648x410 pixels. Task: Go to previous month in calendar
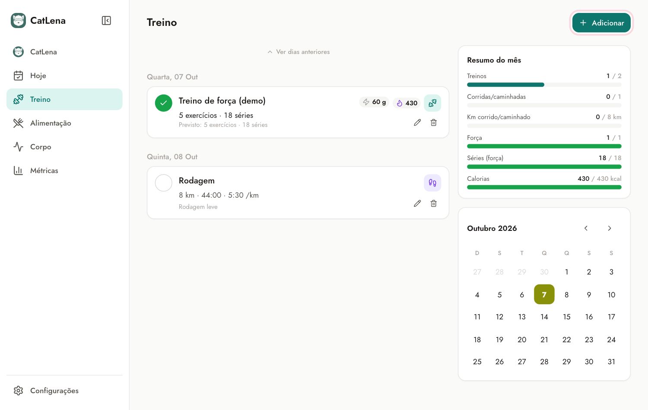pyautogui.click(x=586, y=228)
